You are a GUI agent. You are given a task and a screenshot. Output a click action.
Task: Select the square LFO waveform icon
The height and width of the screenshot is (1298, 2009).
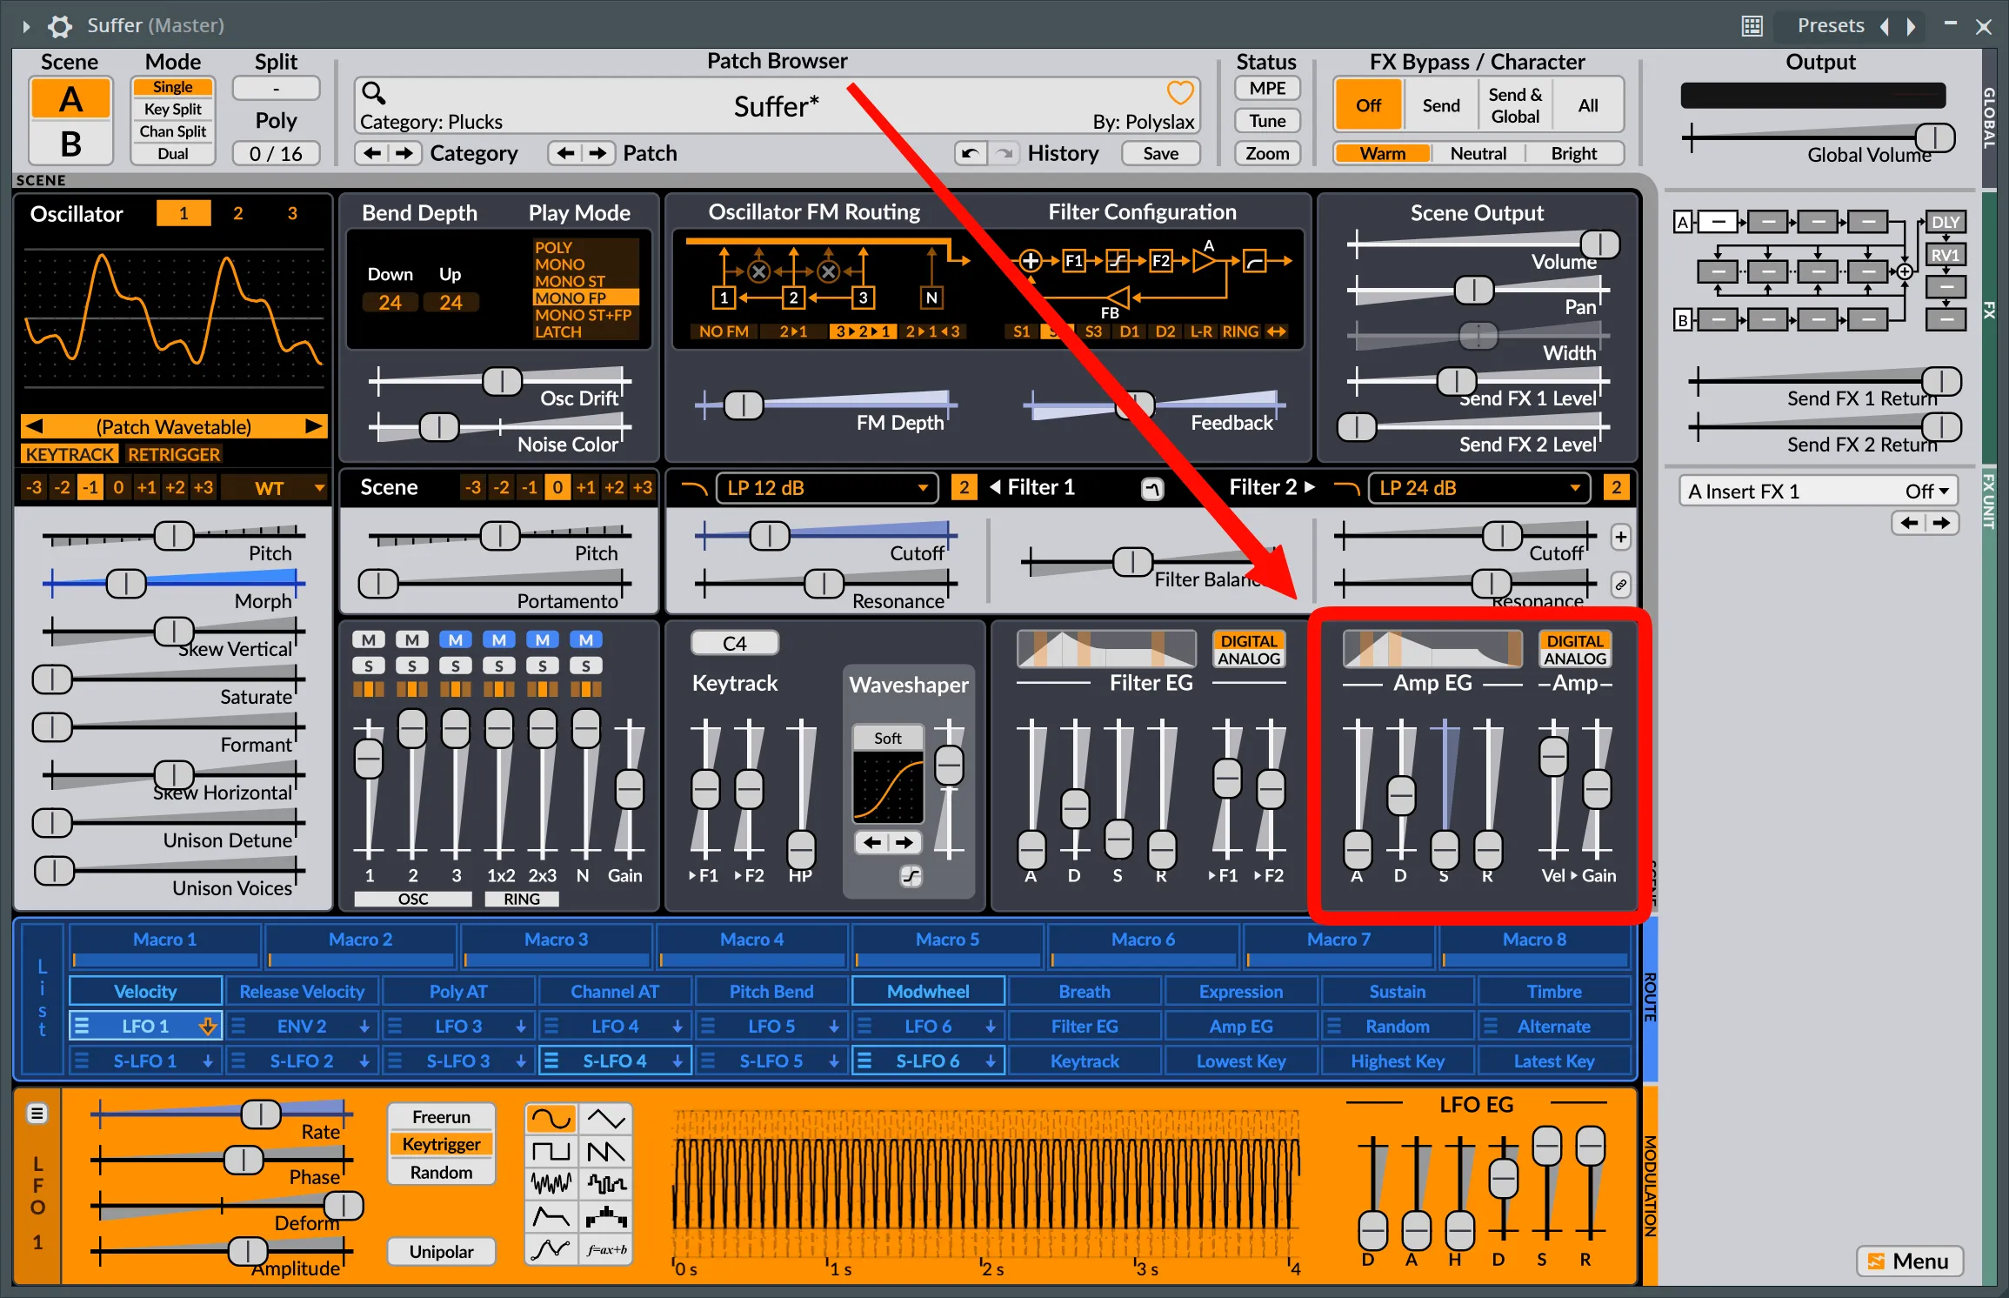tap(551, 1151)
